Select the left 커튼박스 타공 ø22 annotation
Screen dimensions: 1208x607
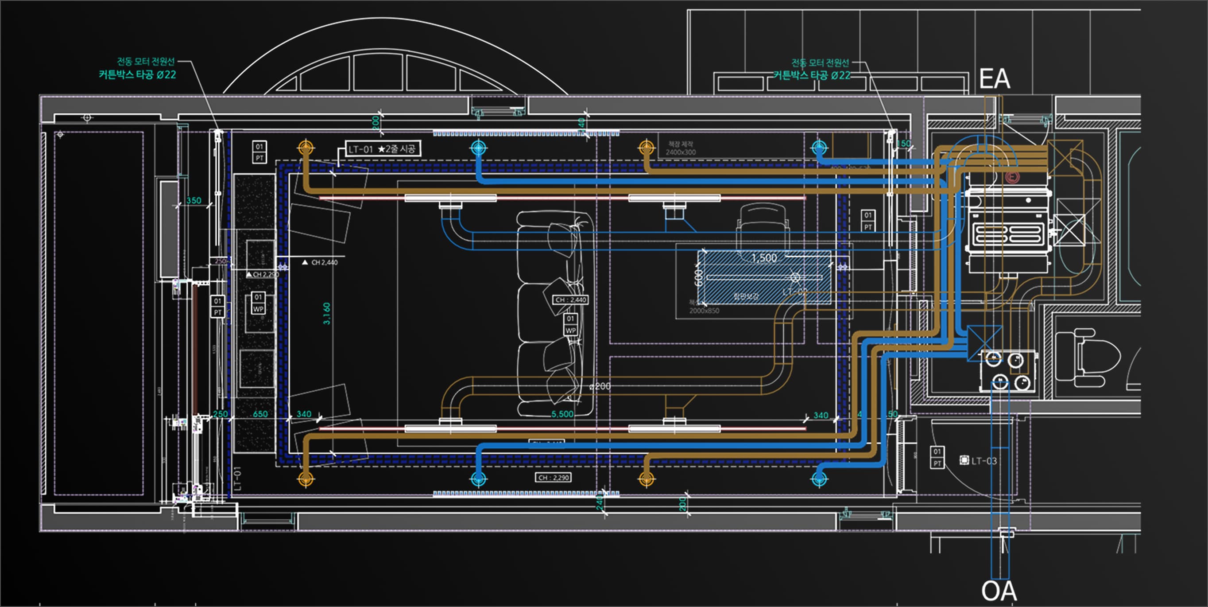[137, 74]
